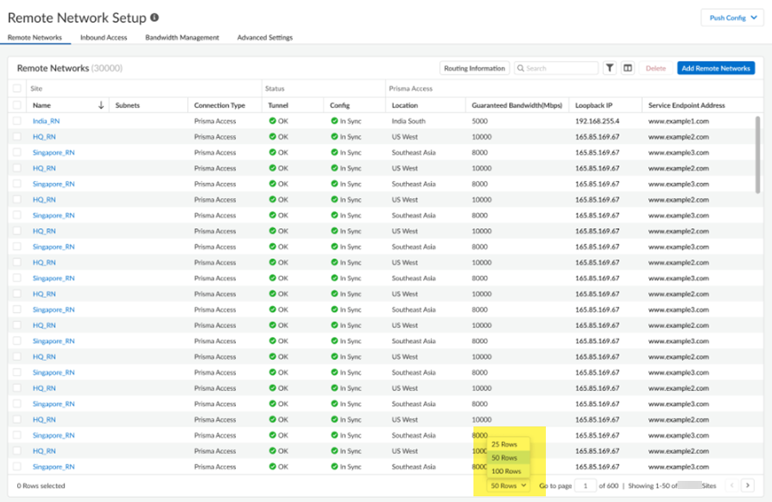This screenshot has height=502, width=772.
Task: Click the green Tunnel OK icon for India_RN
Action: (273, 121)
